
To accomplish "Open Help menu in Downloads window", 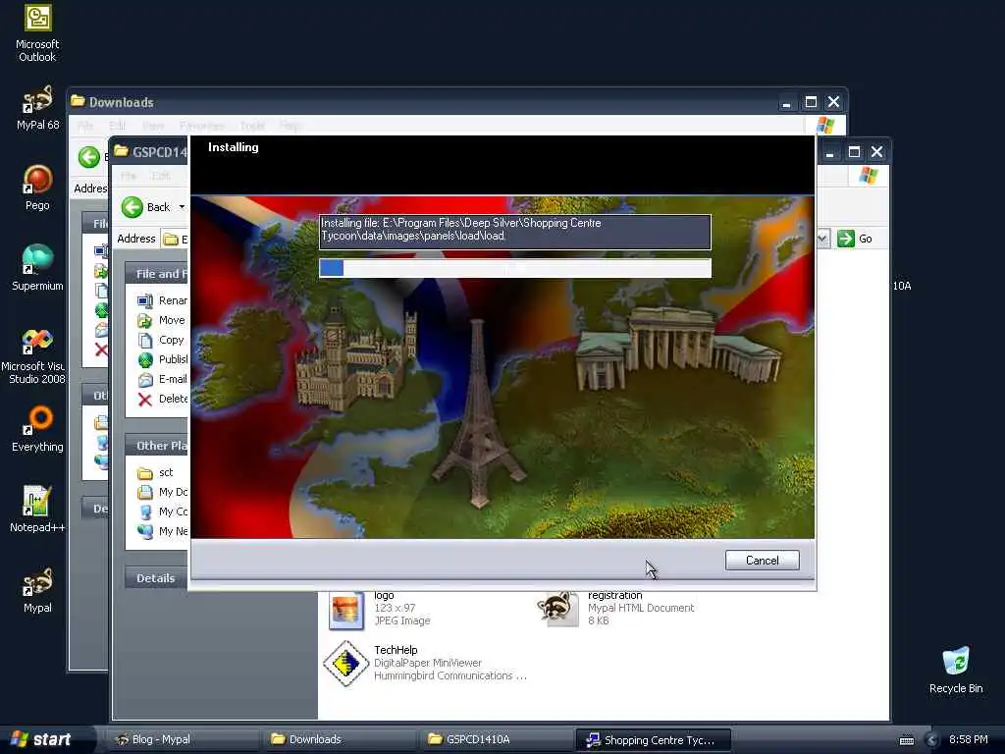I will (x=290, y=126).
